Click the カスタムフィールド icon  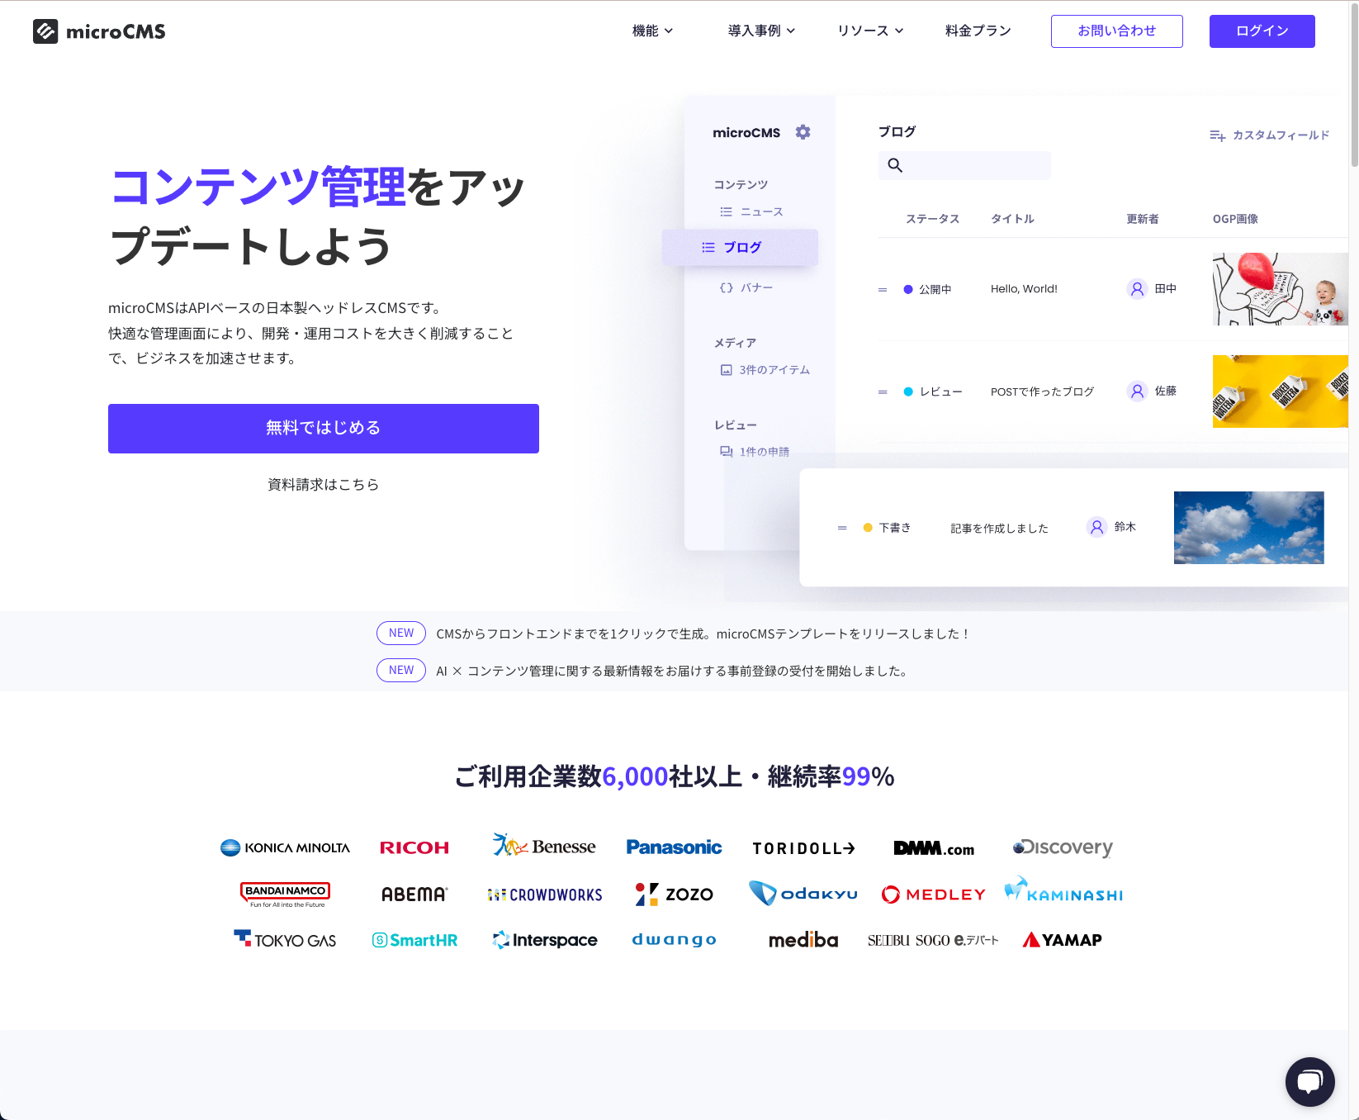[x=1219, y=135]
